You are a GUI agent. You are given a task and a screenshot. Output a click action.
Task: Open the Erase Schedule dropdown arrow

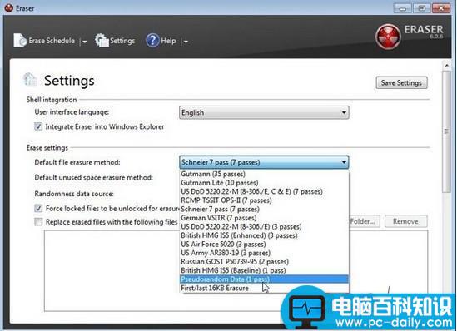(84, 42)
